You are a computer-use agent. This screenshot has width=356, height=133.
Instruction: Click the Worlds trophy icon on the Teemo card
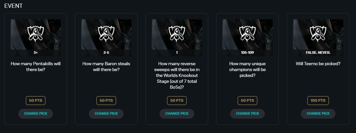point(318,33)
